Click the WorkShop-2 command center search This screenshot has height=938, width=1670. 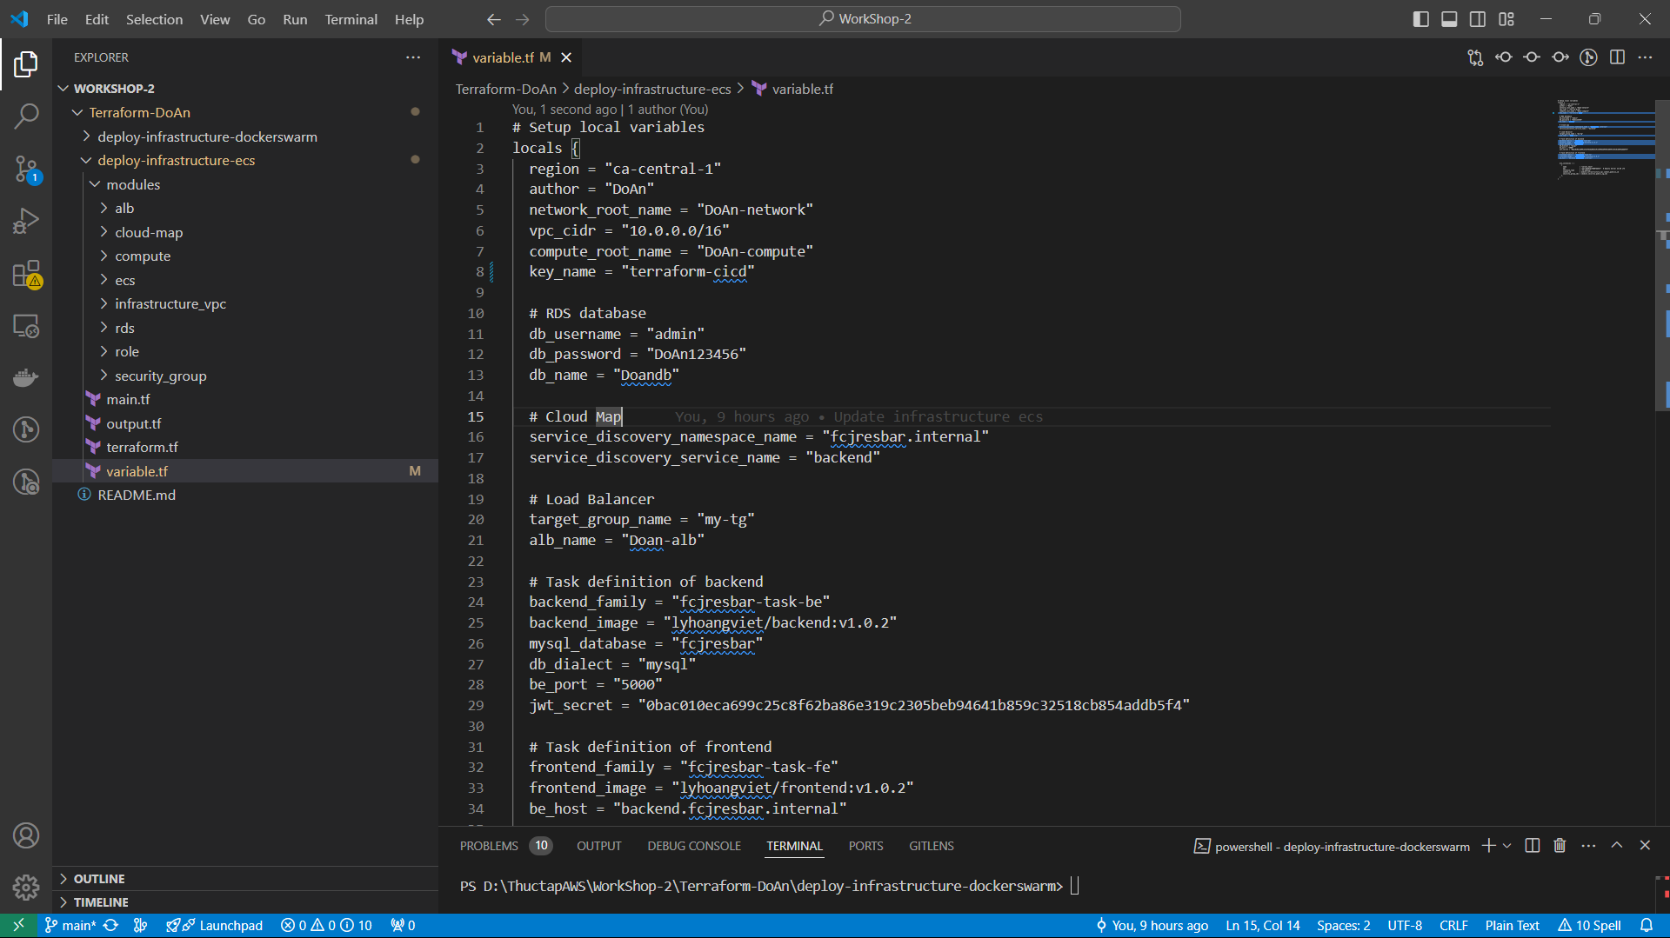pos(863,19)
